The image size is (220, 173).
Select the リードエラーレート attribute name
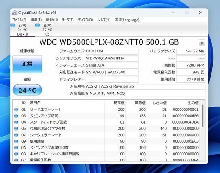(46, 109)
